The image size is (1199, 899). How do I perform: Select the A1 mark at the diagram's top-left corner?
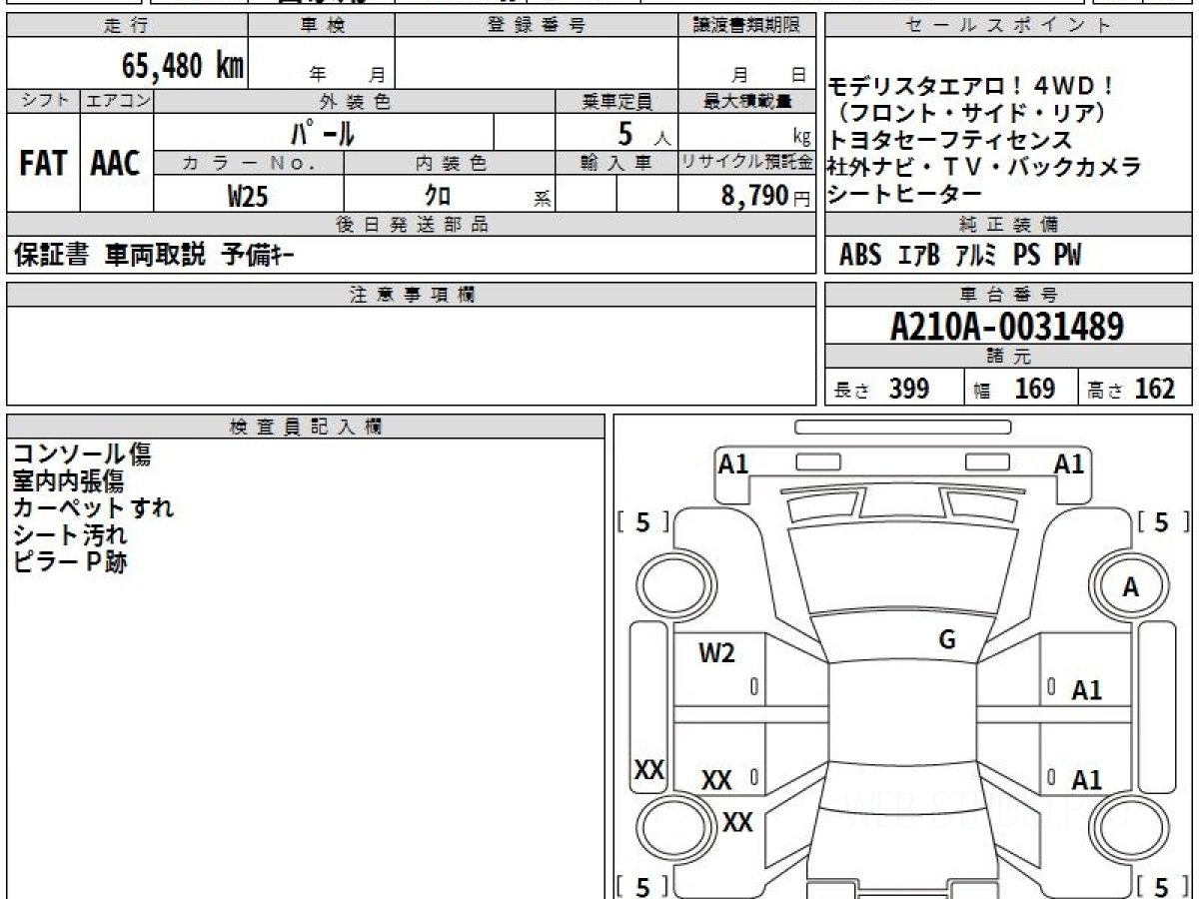pyautogui.click(x=733, y=463)
